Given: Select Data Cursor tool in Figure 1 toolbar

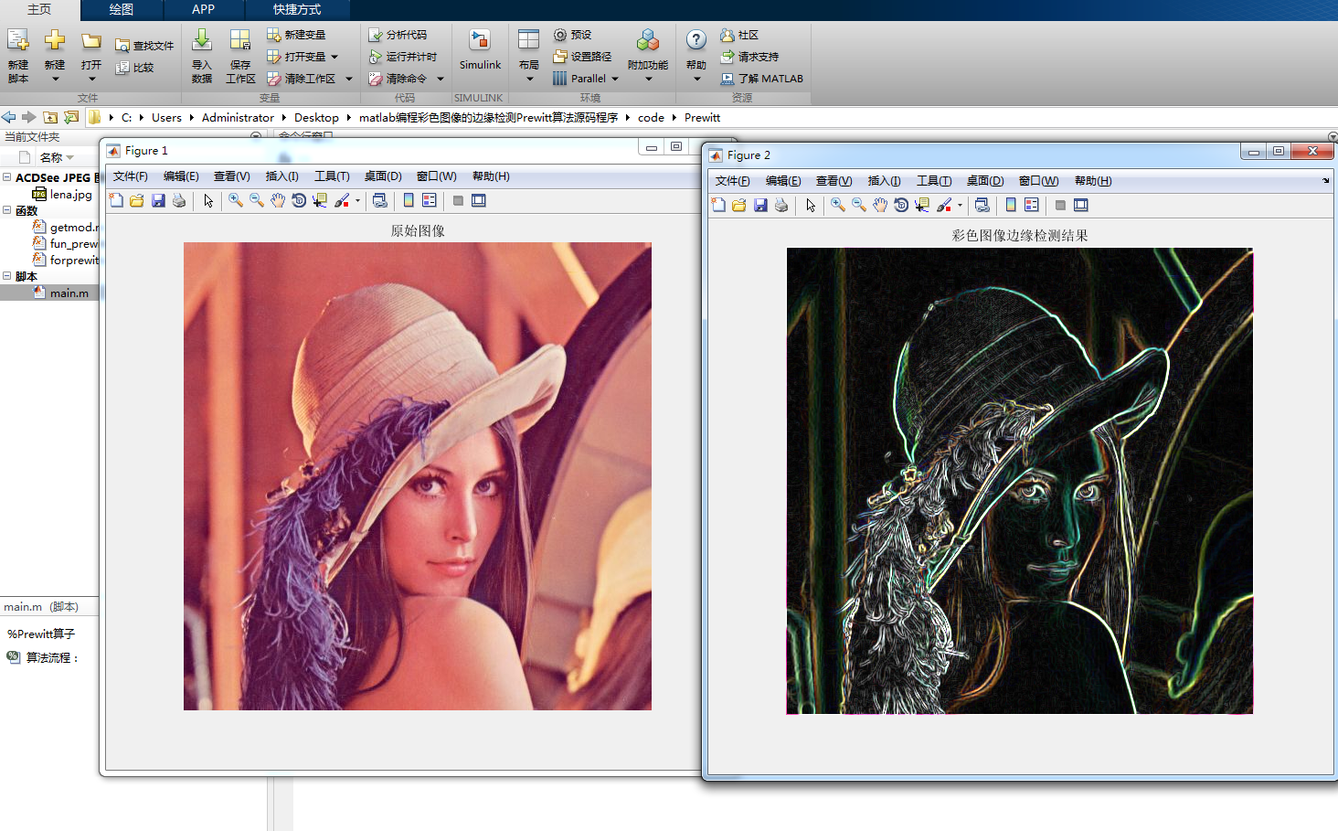Looking at the screenshot, I should pos(320,201).
